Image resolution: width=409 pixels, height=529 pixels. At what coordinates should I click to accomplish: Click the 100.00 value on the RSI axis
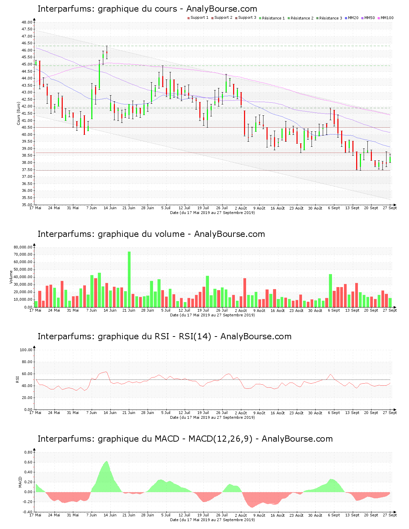click(x=26, y=350)
